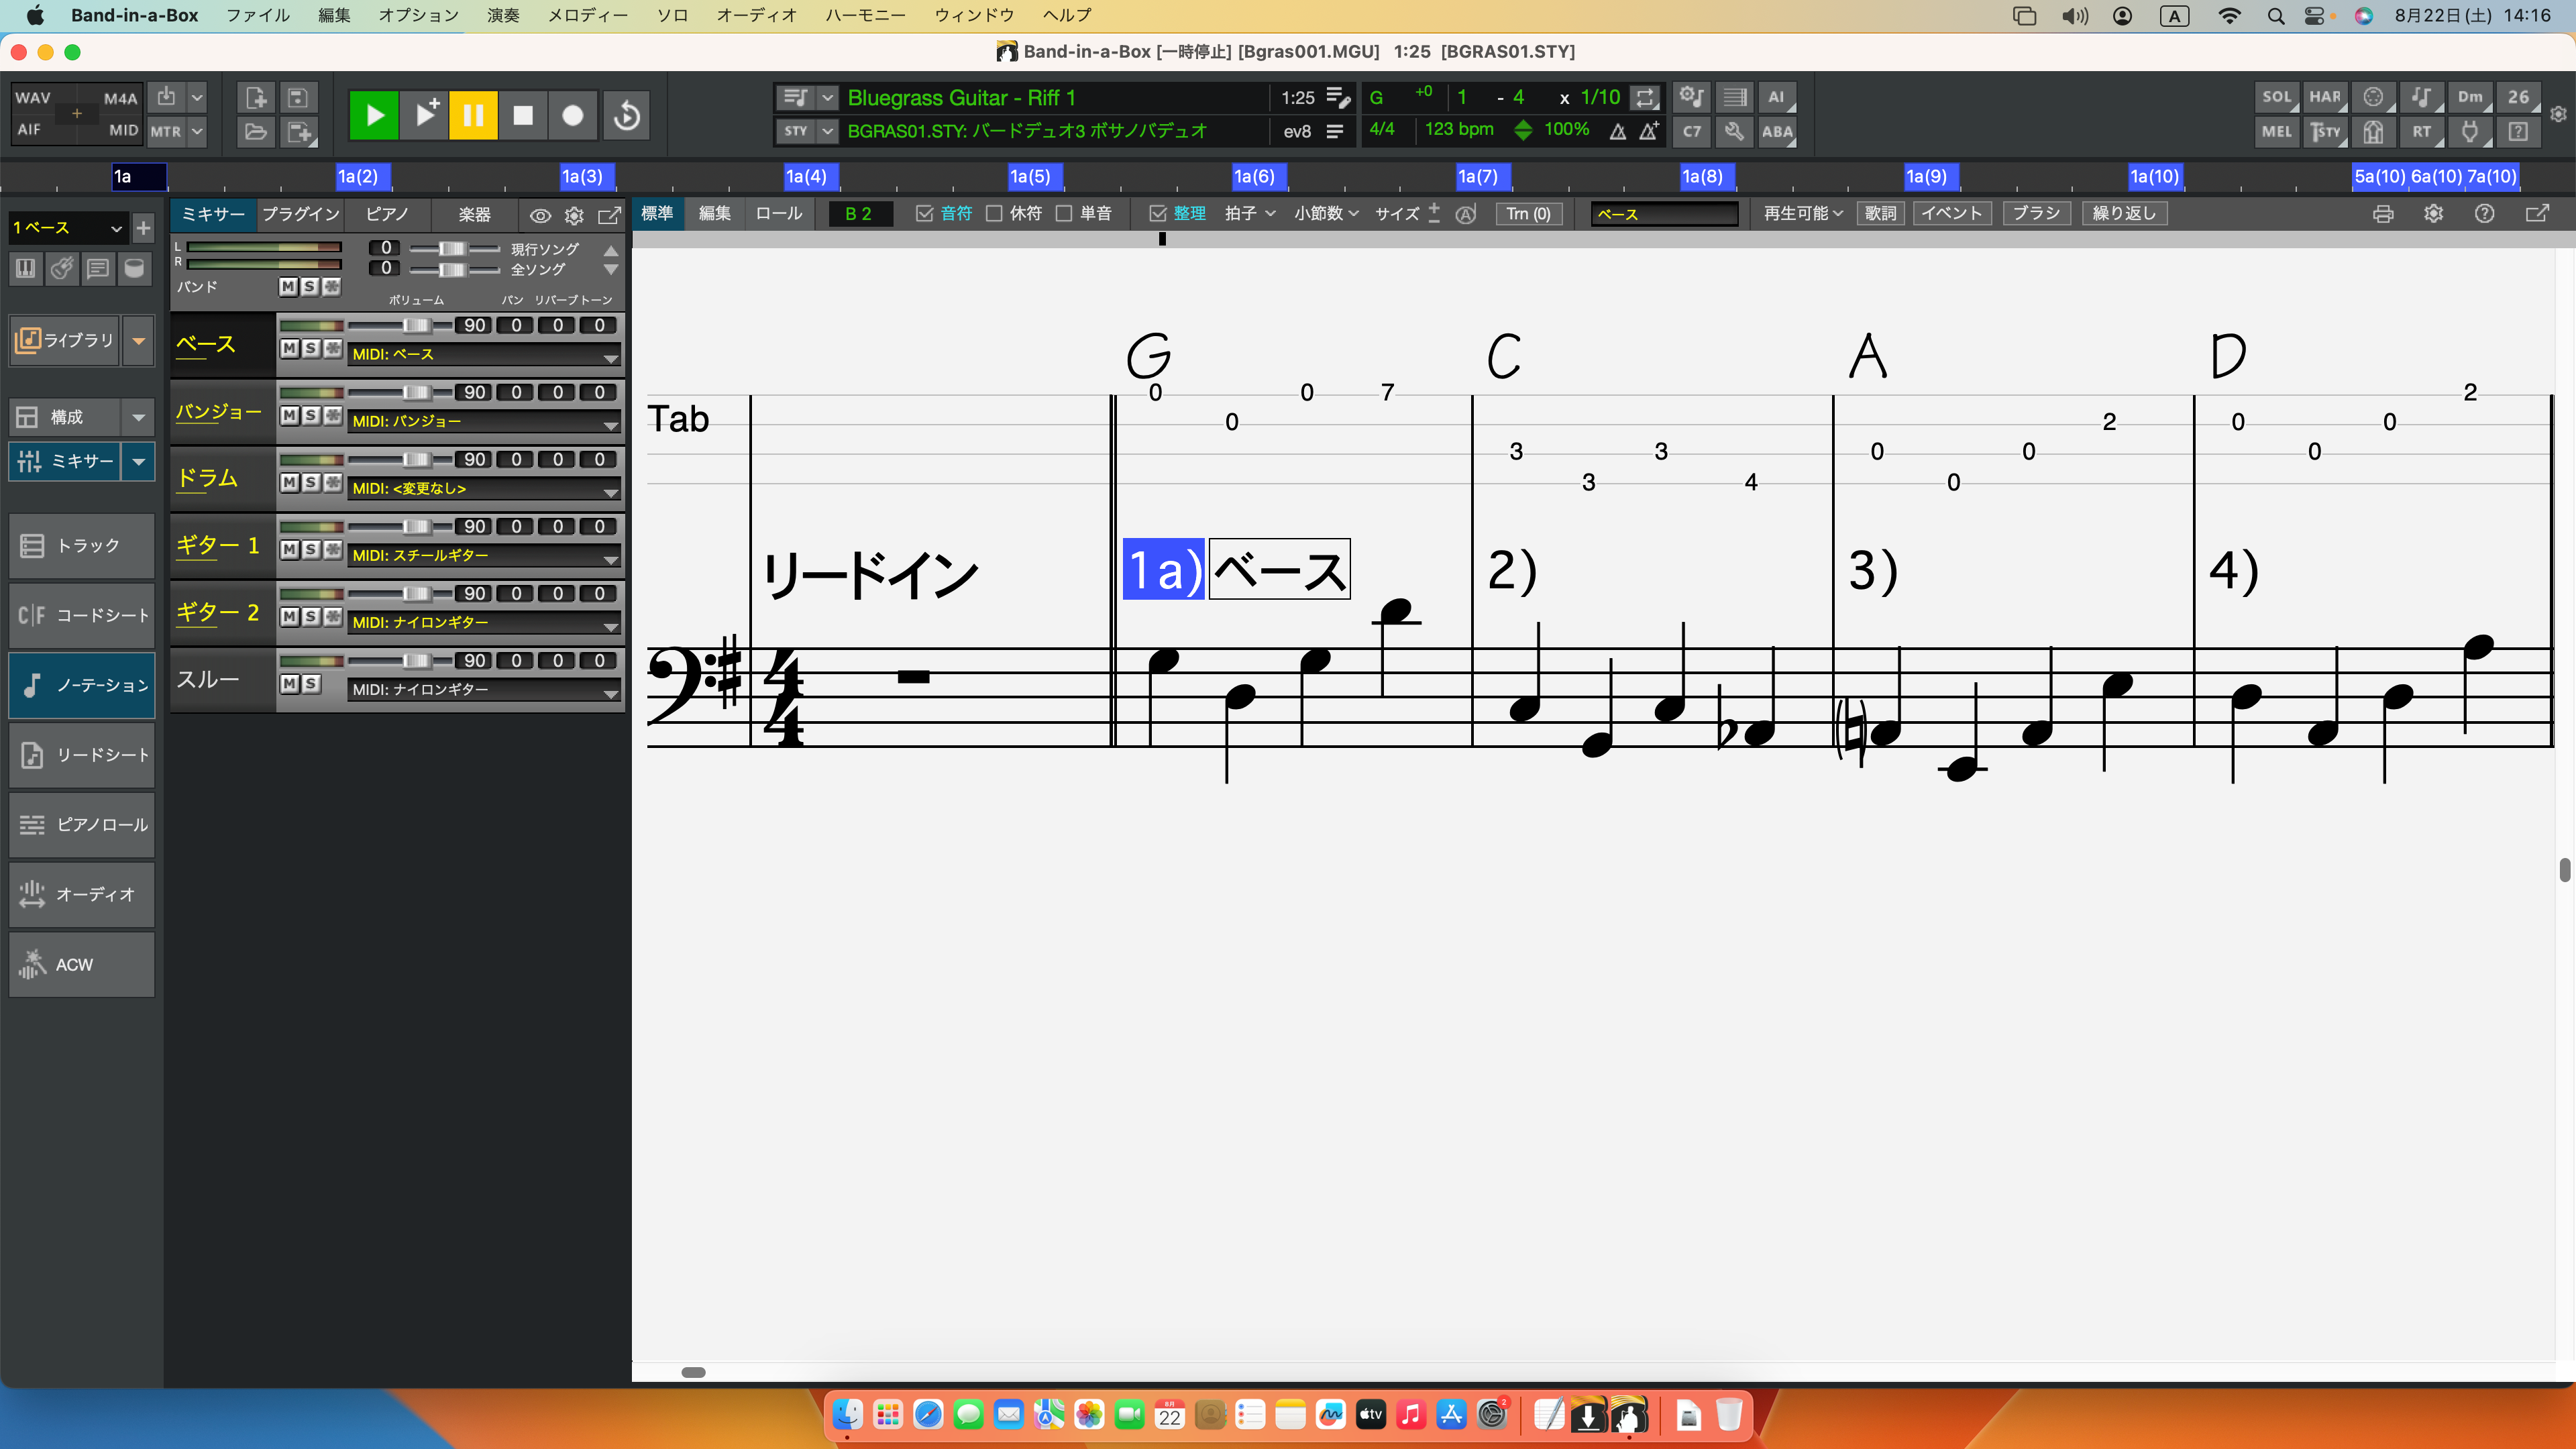The height and width of the screenshot is (1449, 2576).
Task: Click the ABA song form button
Action: coord(1777,131)
